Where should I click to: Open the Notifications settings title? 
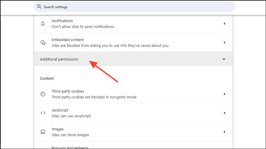tap(62, 21)
